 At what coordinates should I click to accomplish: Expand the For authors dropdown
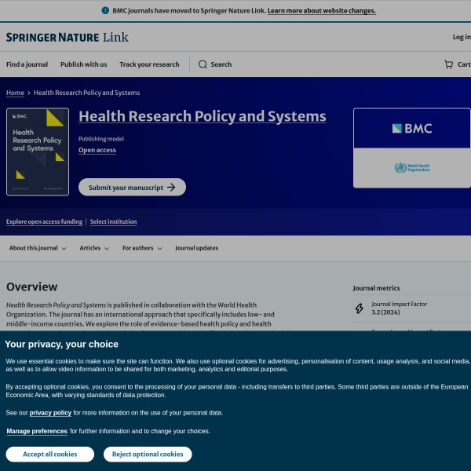[x=142, y=248]
